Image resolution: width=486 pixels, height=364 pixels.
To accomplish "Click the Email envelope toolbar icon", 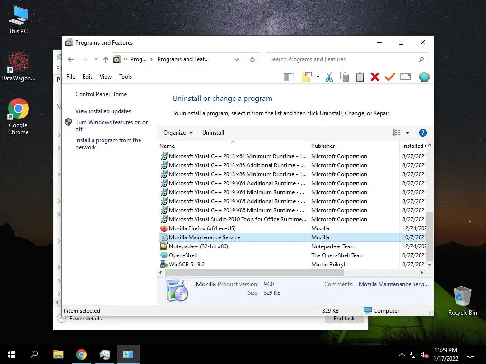I will 405,77.
